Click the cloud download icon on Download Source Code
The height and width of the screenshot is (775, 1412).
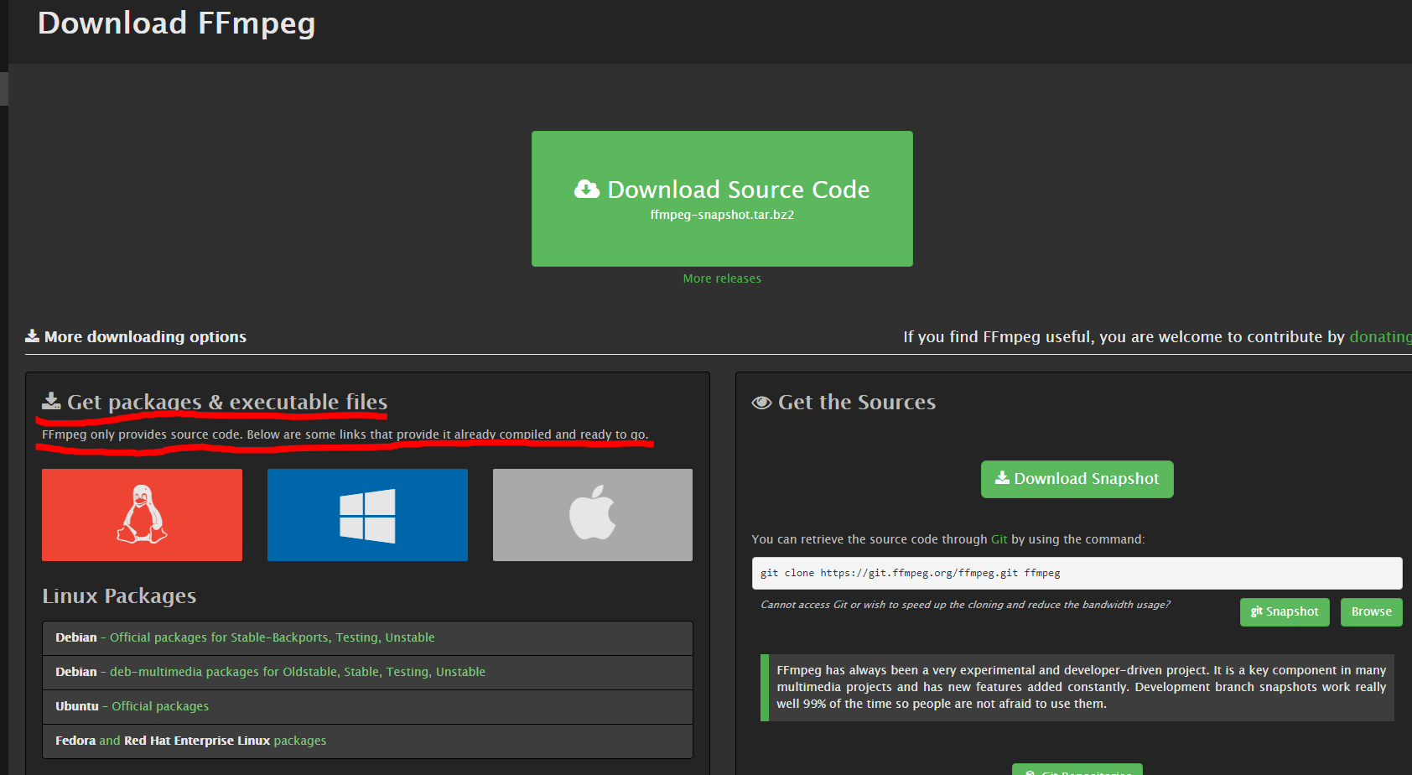pyautogui.click(x=585, y=190)
